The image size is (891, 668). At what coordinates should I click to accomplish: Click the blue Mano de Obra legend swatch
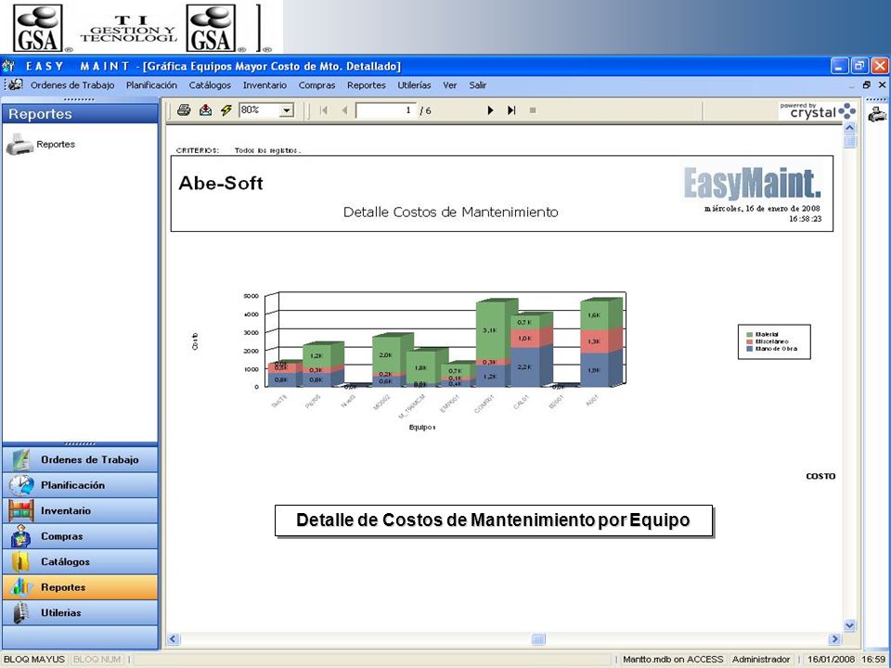[750, 348]
